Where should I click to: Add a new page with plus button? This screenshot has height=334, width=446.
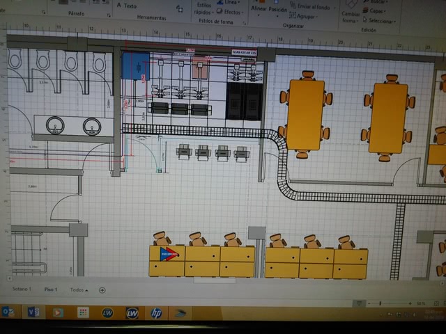(x=102, y=289)
